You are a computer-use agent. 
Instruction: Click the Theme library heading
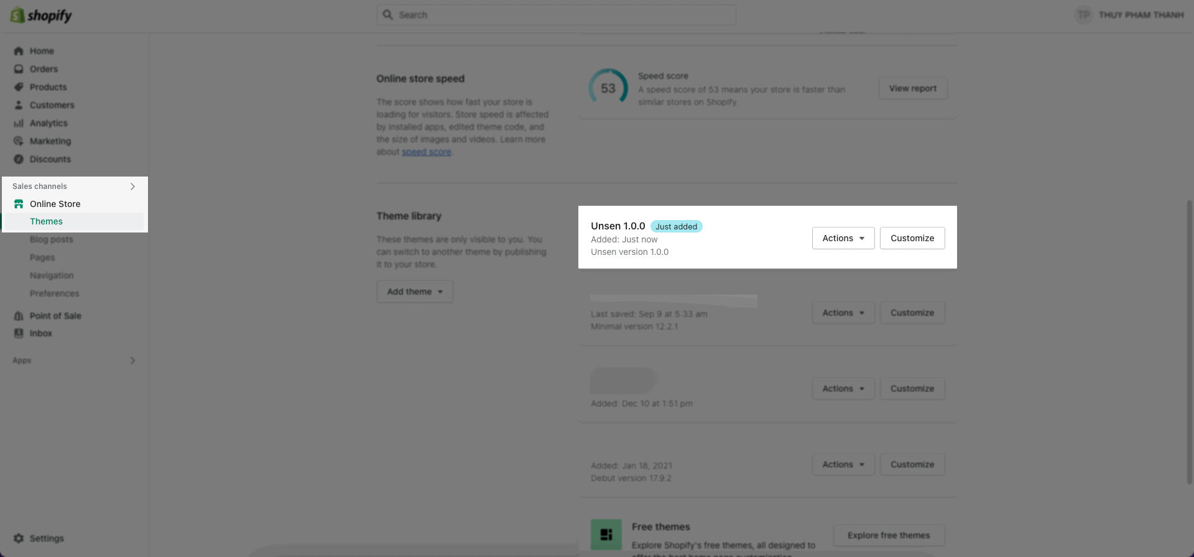click(409, 216)
